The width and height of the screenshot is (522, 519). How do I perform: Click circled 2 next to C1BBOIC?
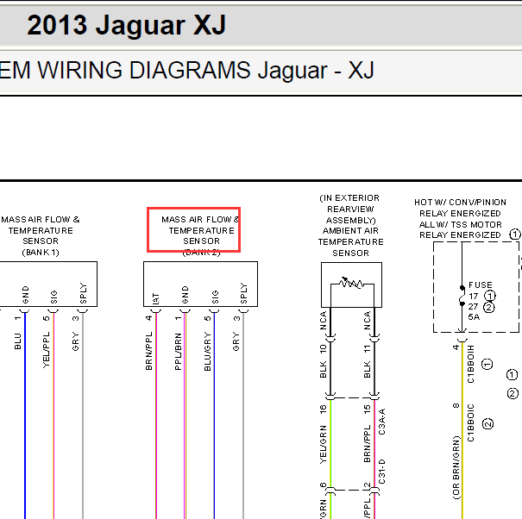(487, 424)
